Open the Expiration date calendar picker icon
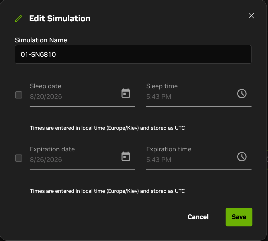Screen dimensions: 268x241 coord(125,156)
